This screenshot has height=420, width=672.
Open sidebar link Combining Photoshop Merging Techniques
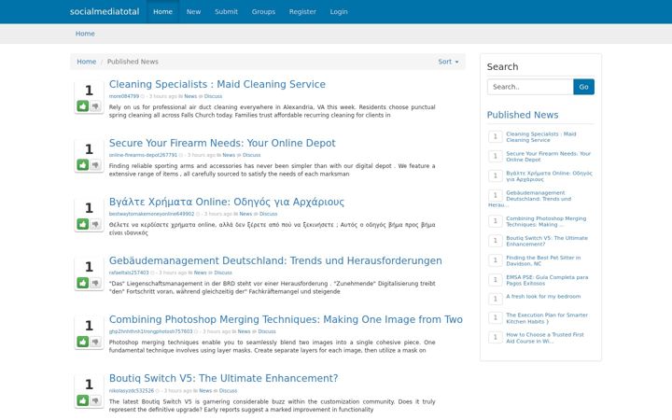pyautogui.click(x=546, y=221)
